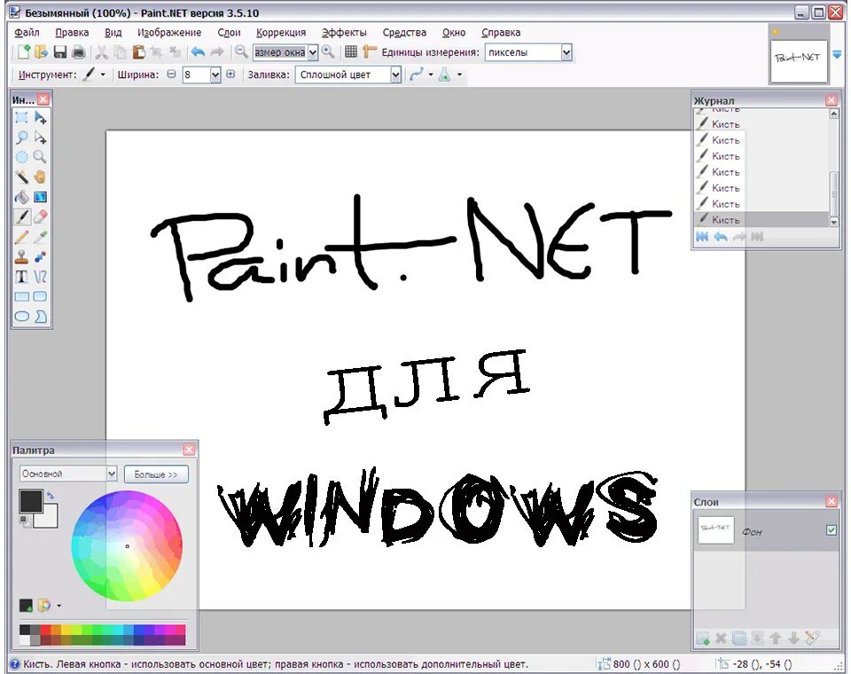Zoom out using toolbar magnifier minus

241,52
